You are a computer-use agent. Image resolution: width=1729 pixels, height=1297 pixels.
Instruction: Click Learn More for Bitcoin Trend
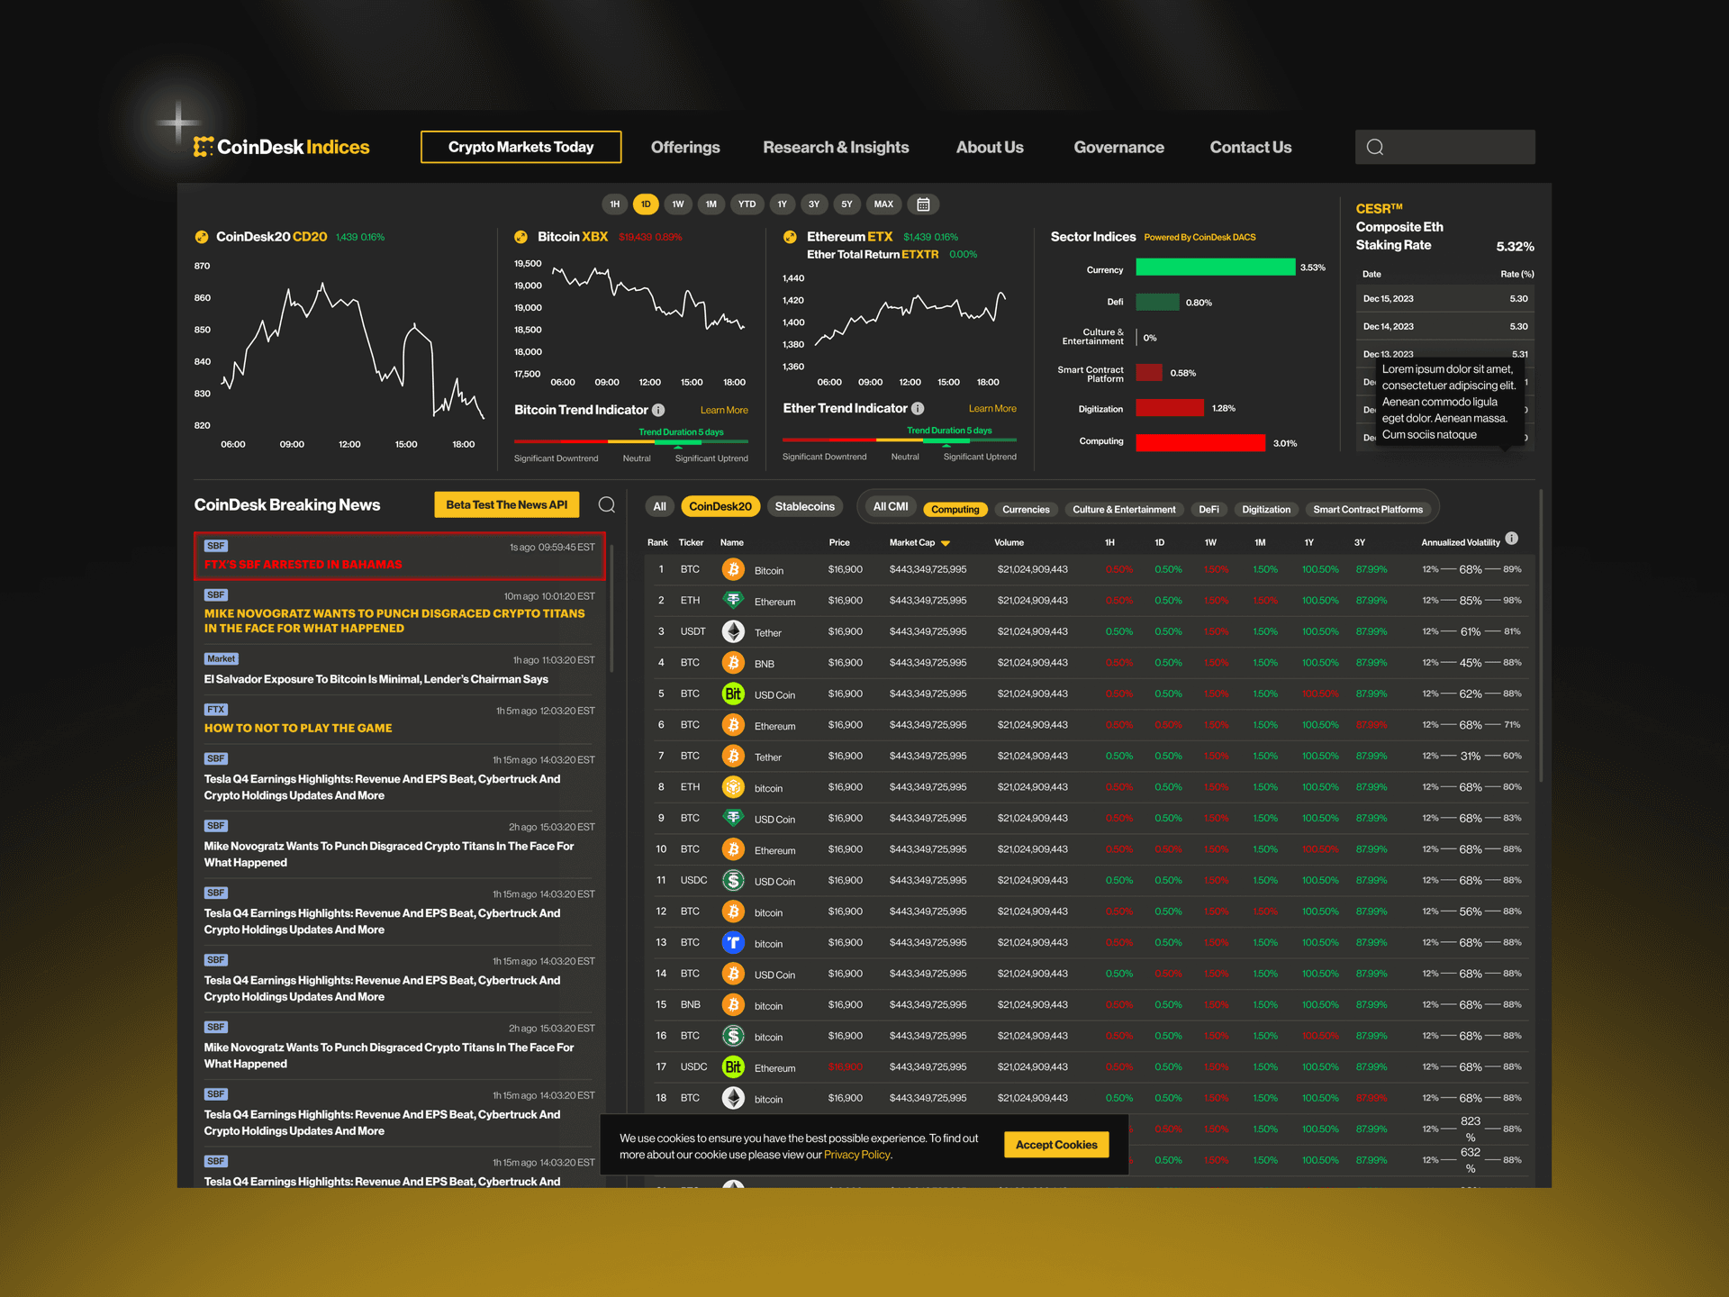724,410
